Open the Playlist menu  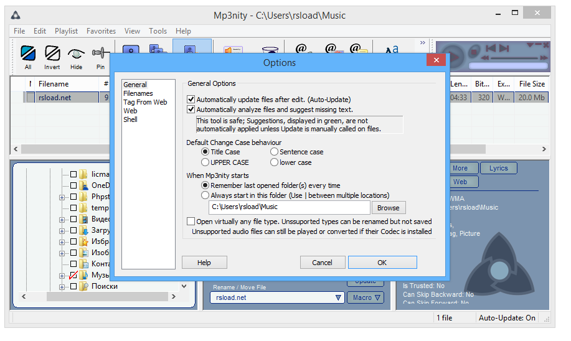pos(66,31)
